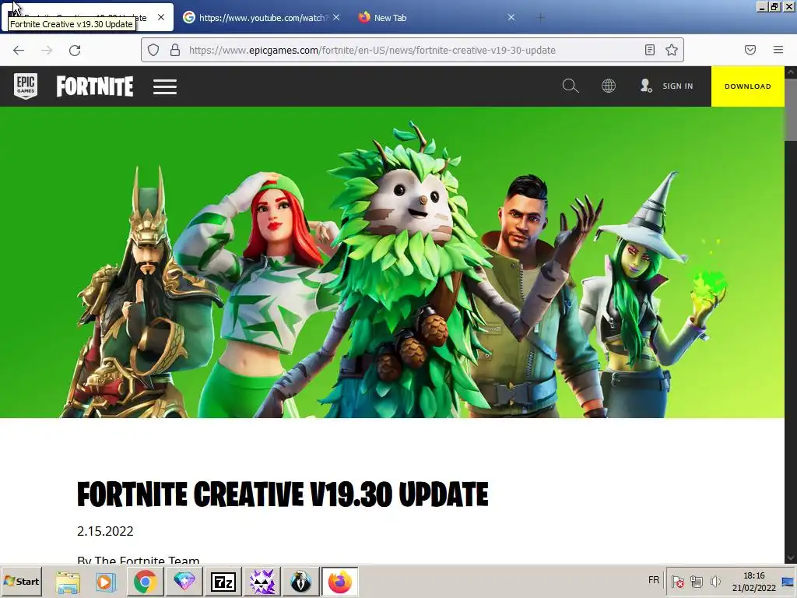Click the Sign In link
The image size is (797, 598).
[x=666, y=86]
